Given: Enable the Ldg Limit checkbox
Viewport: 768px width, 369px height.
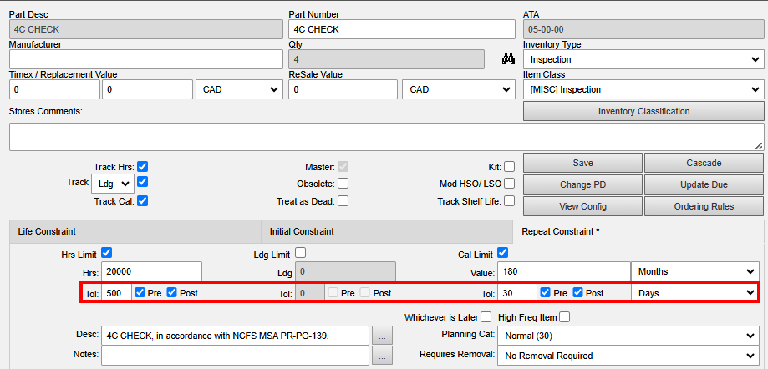Looking at the screenshot, I should (300, 253).
